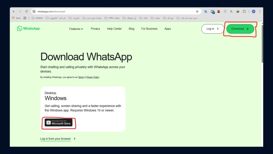Open the VPN bookmarks folder

click(x=112, y=18)
